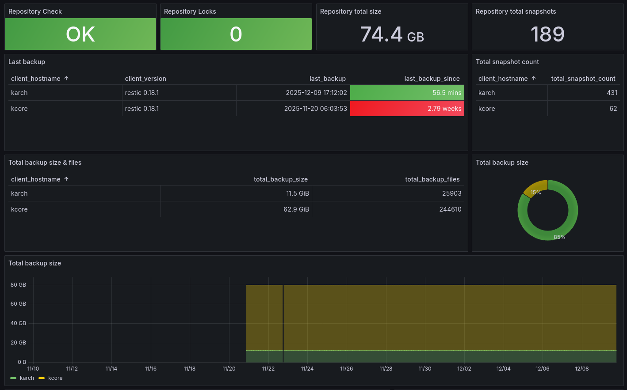Click the yellow 15% donut chart segment
Viewport: 627px width, 390px height.
point(537,187)
